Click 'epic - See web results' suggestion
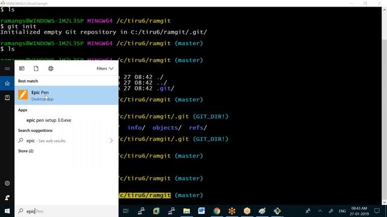 pyautogui.click(x=46, y=140)
